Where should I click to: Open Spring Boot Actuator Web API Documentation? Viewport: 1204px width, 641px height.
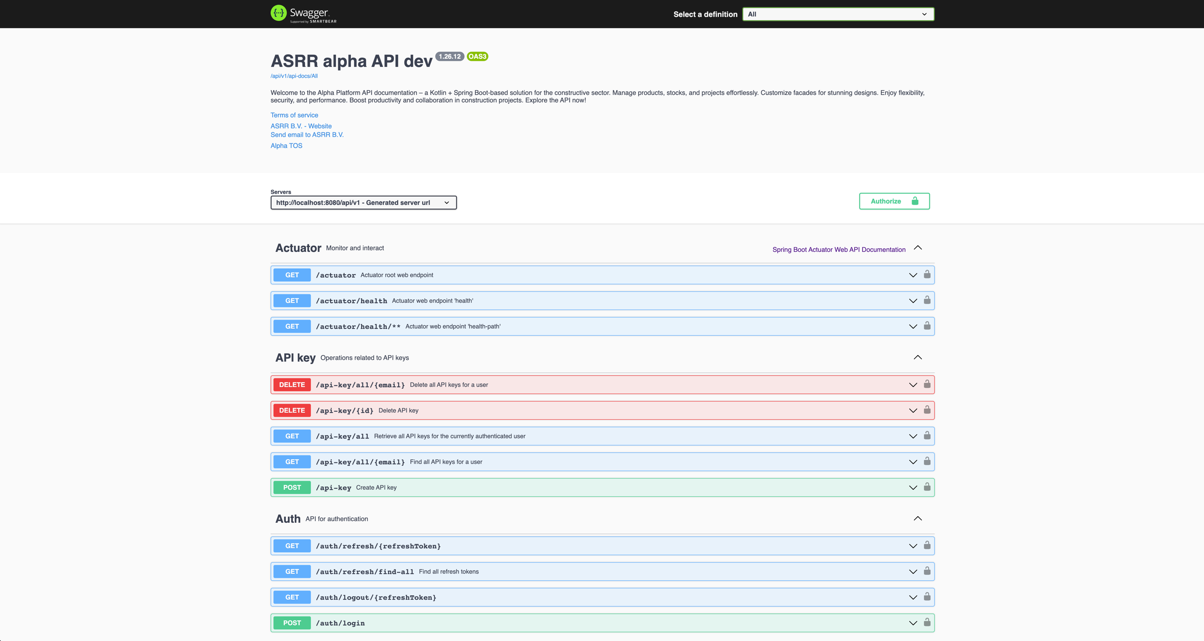coord(838,250)
